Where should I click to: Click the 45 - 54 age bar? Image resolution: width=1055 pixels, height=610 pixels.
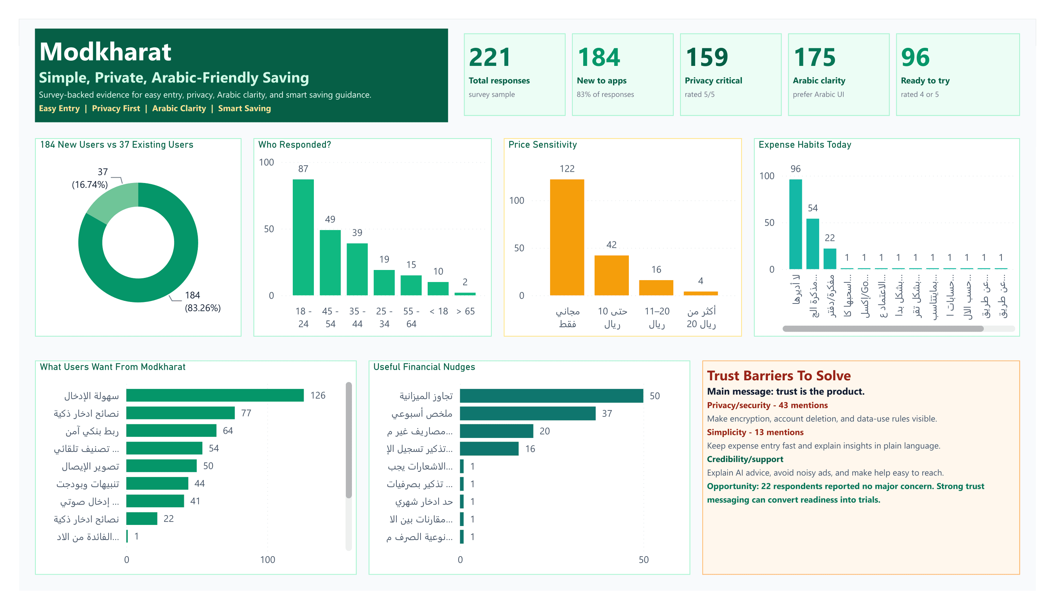coord(330,263)
